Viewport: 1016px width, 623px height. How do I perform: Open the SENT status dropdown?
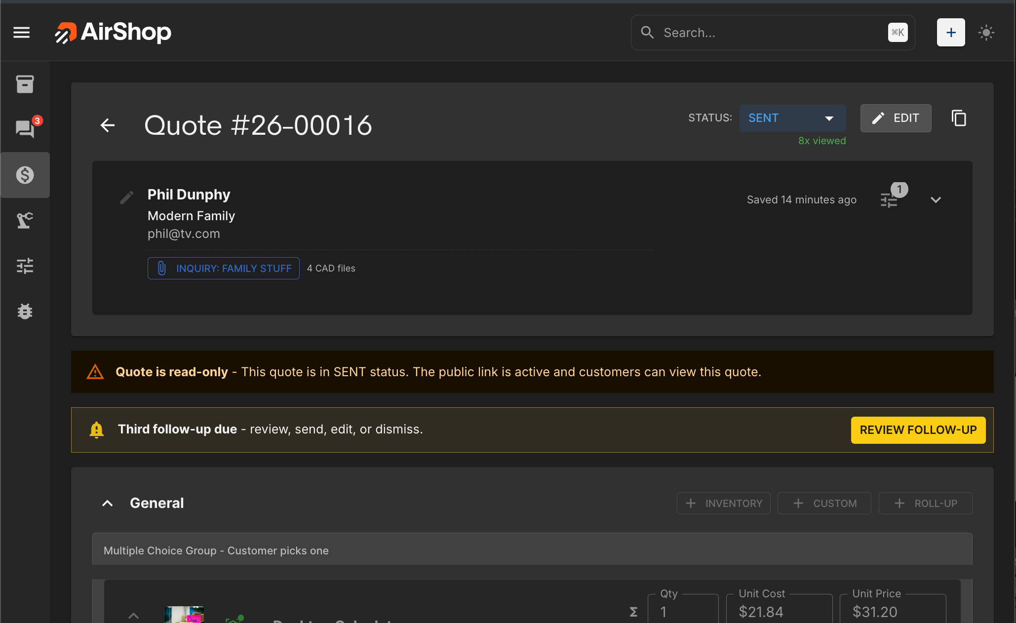[792, 118]
